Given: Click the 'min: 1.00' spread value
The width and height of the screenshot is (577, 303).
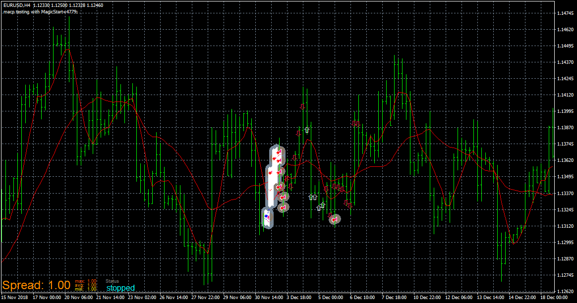Looking at the screenshot, I should pyautogui.click(x=86, y=289).
